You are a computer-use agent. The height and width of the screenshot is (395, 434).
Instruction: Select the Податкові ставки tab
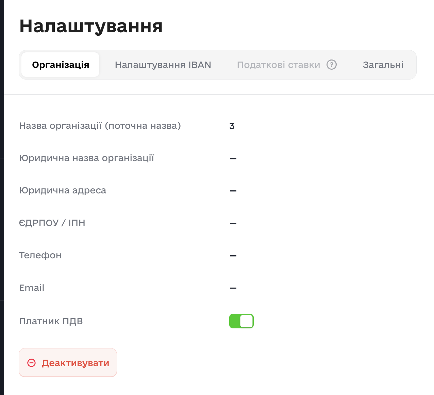coord(278,65)
